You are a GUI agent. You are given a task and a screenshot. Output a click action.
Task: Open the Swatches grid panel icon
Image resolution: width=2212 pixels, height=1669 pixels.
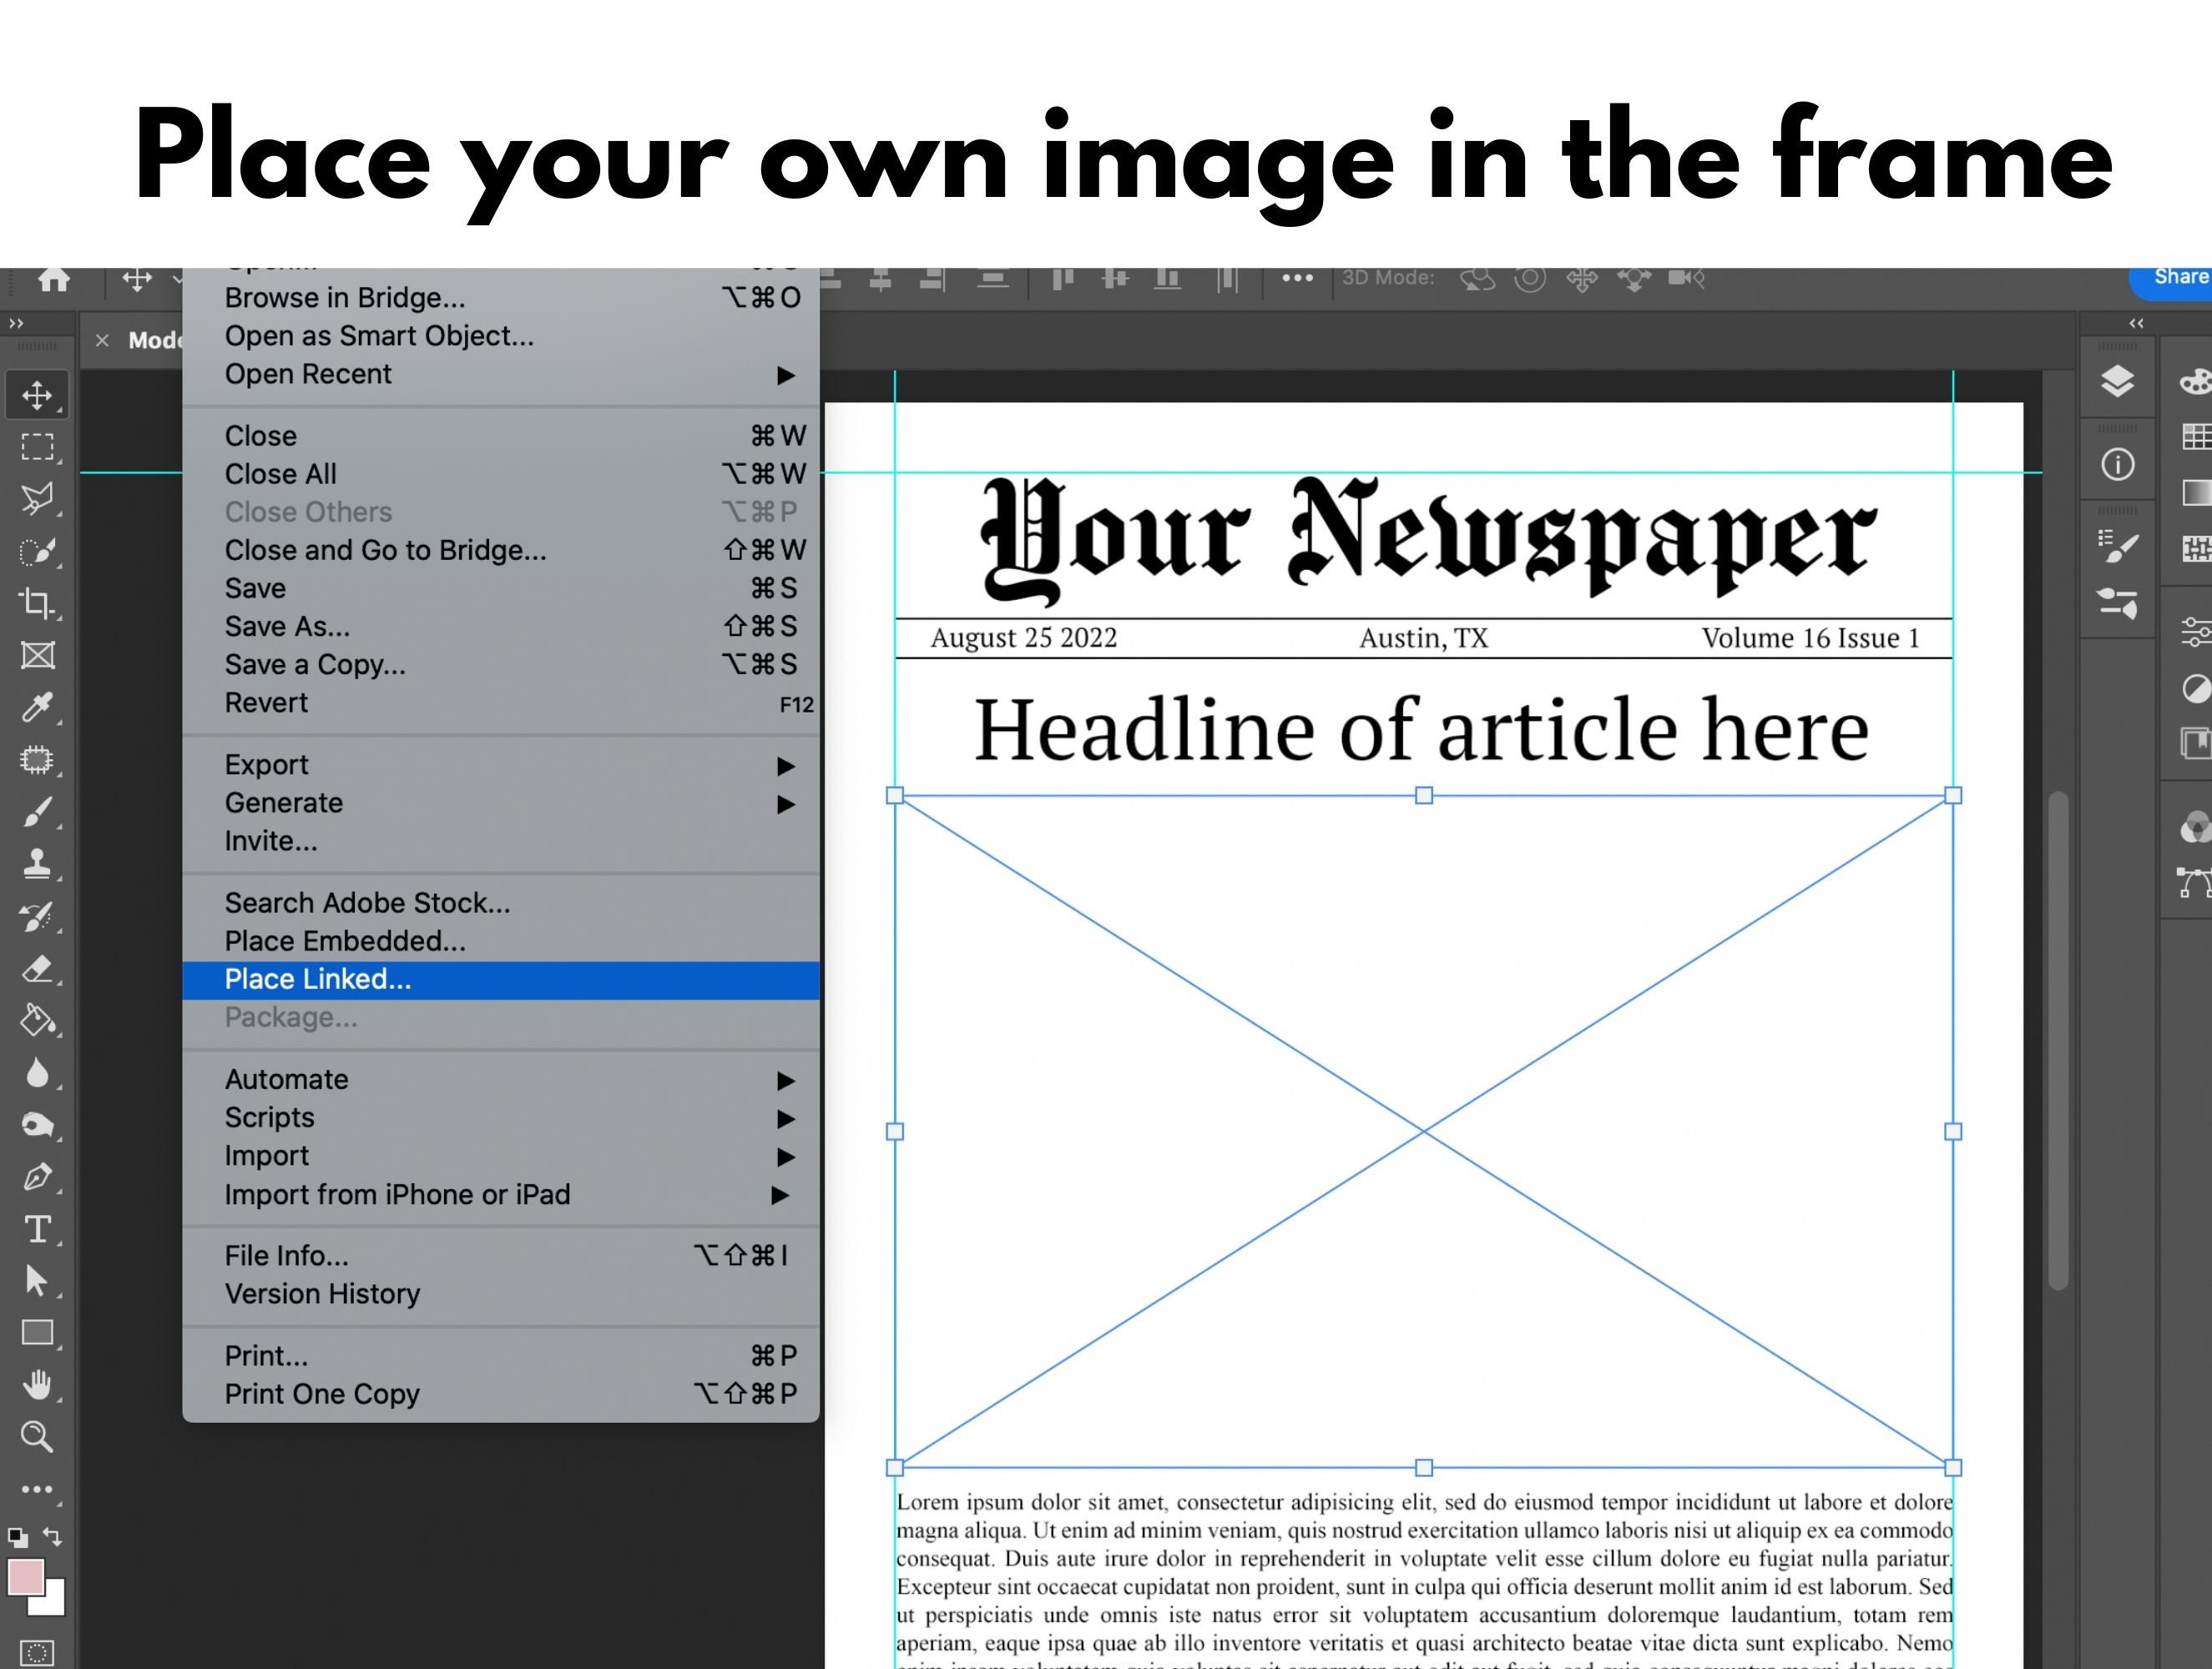[2196, 436]
